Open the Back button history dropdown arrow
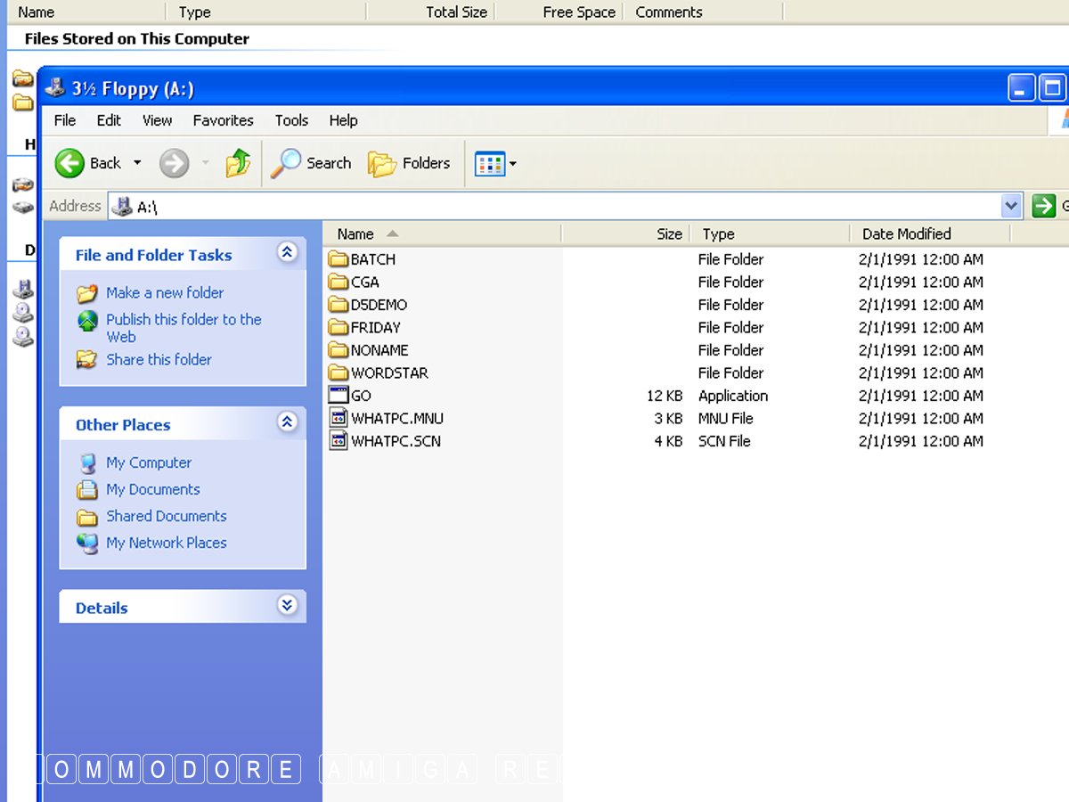This screenshot has height=802, width=1069. (137, 163)
